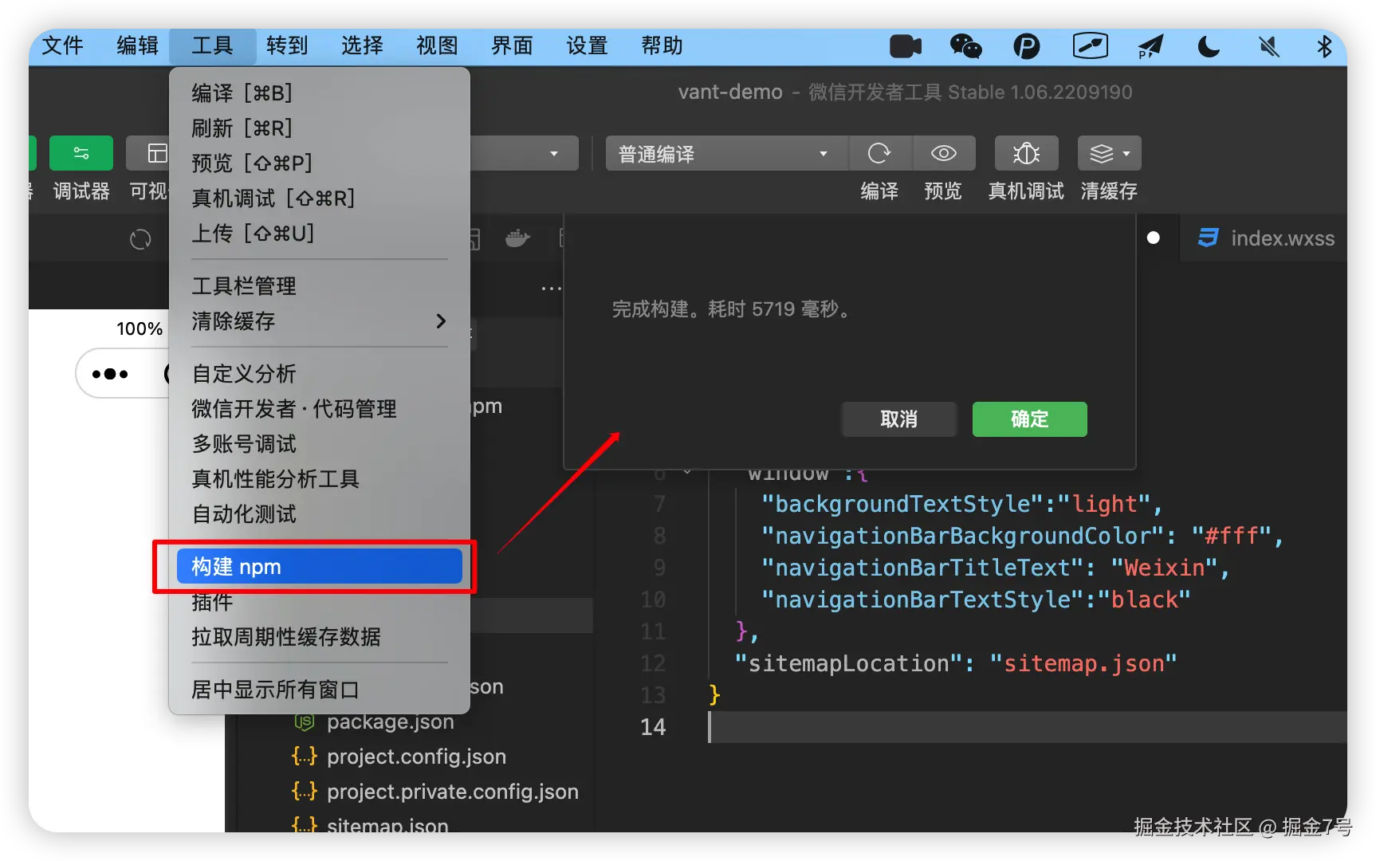
Task: Choose 编译 [⌘B] from the tools menu
Action: (319, 93)
